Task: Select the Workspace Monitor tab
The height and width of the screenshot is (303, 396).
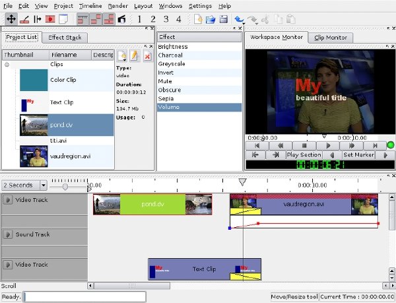Action: (x=277, y=37)
